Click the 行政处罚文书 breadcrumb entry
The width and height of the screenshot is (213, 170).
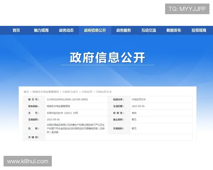104,92
